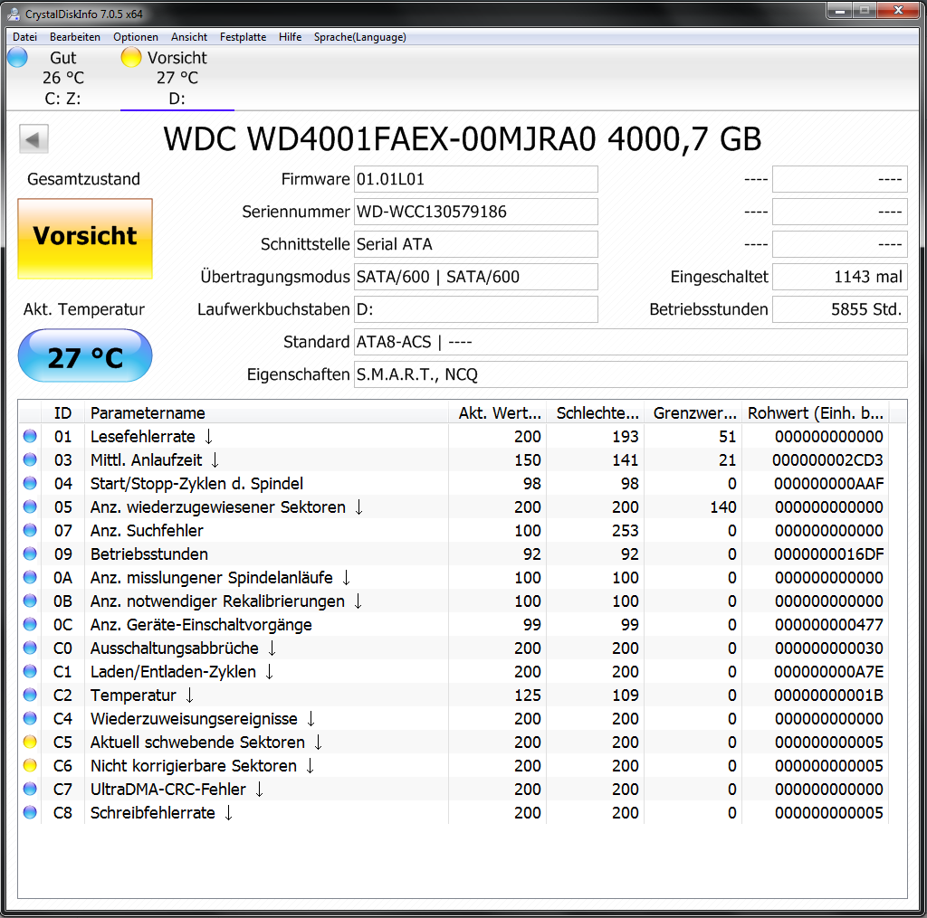Click status icon of Ausschaltungsabbrüche row
This screenshot has width=927, height=918.
pyautogui.click(x=30, y=648)
